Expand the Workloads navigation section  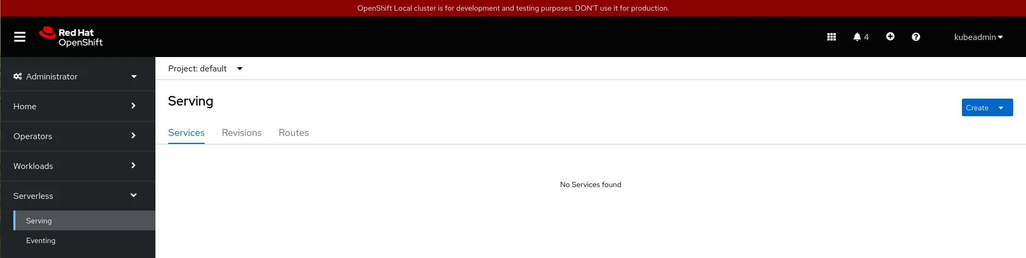point(77,166)
